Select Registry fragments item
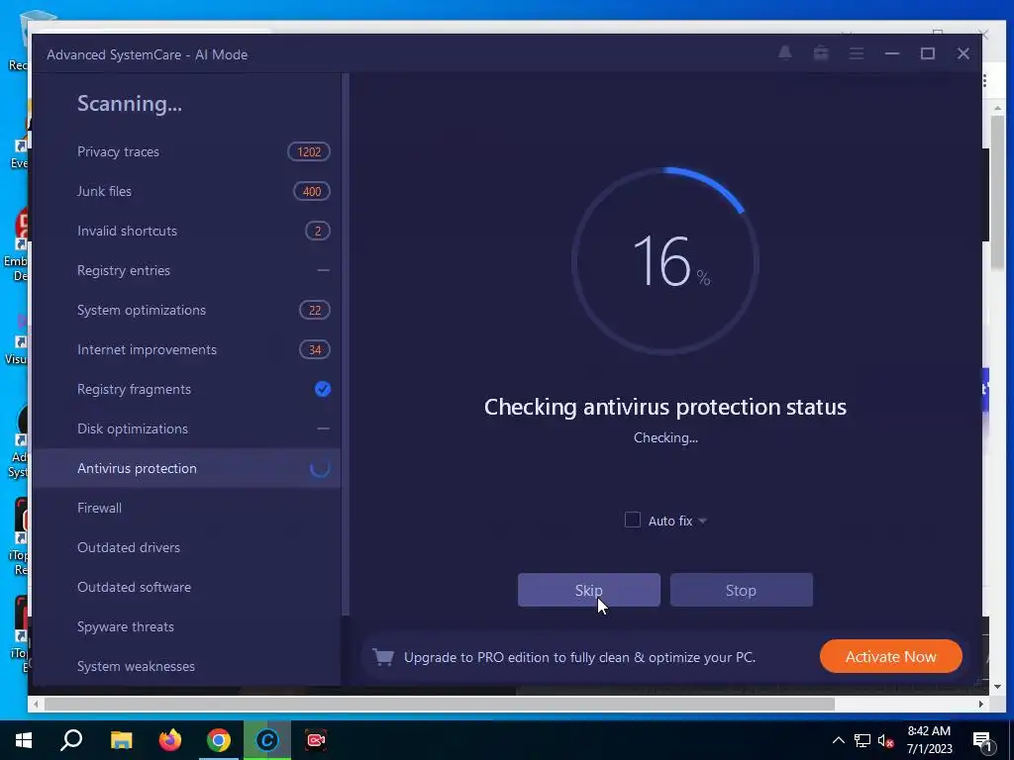 (x=187, y=389)
